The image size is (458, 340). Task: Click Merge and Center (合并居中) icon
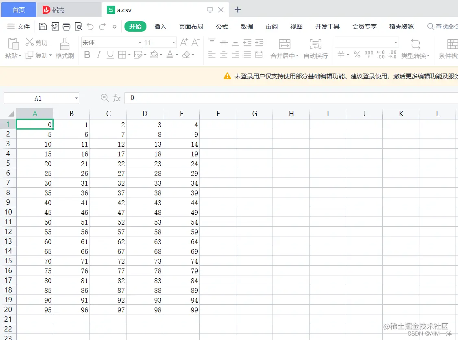click(x=284, y=44)
